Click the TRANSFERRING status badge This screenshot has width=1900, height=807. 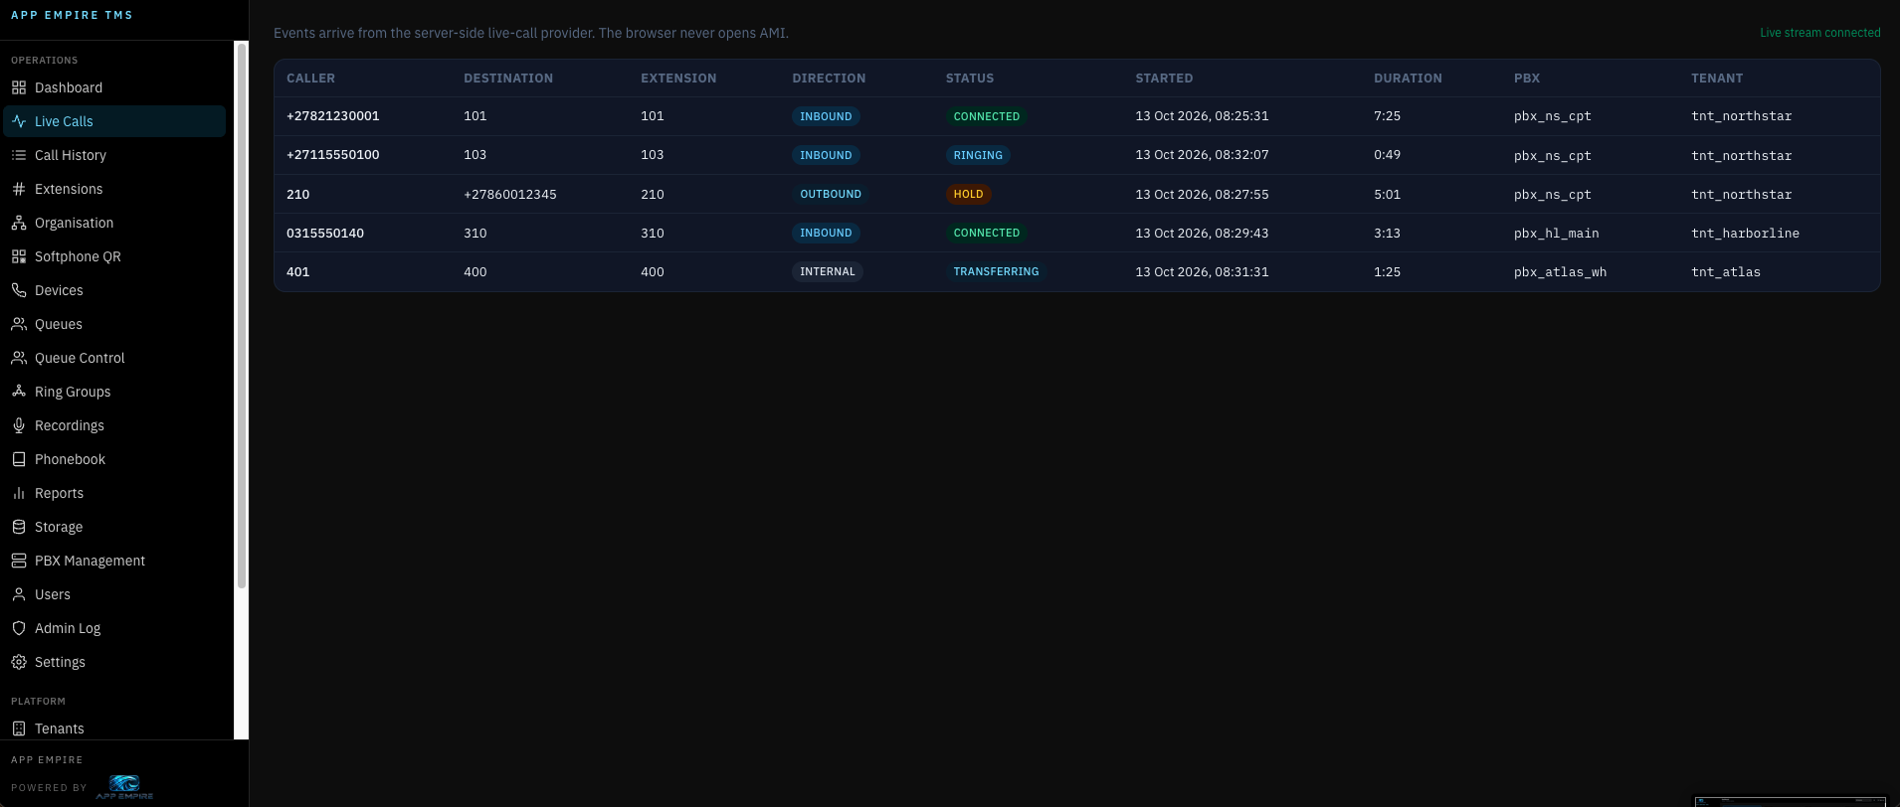tap(996, 271)
